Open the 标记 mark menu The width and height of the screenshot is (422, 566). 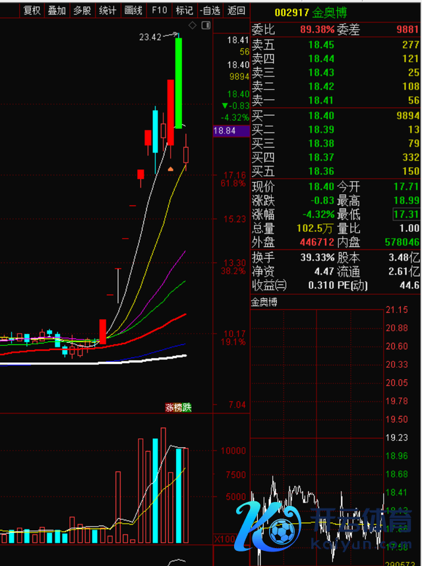184,10
